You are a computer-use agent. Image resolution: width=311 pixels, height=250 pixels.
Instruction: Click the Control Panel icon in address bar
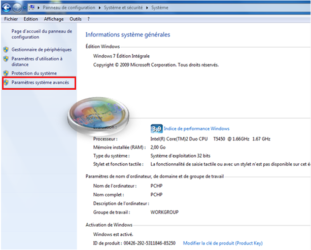tap(32, 8)
